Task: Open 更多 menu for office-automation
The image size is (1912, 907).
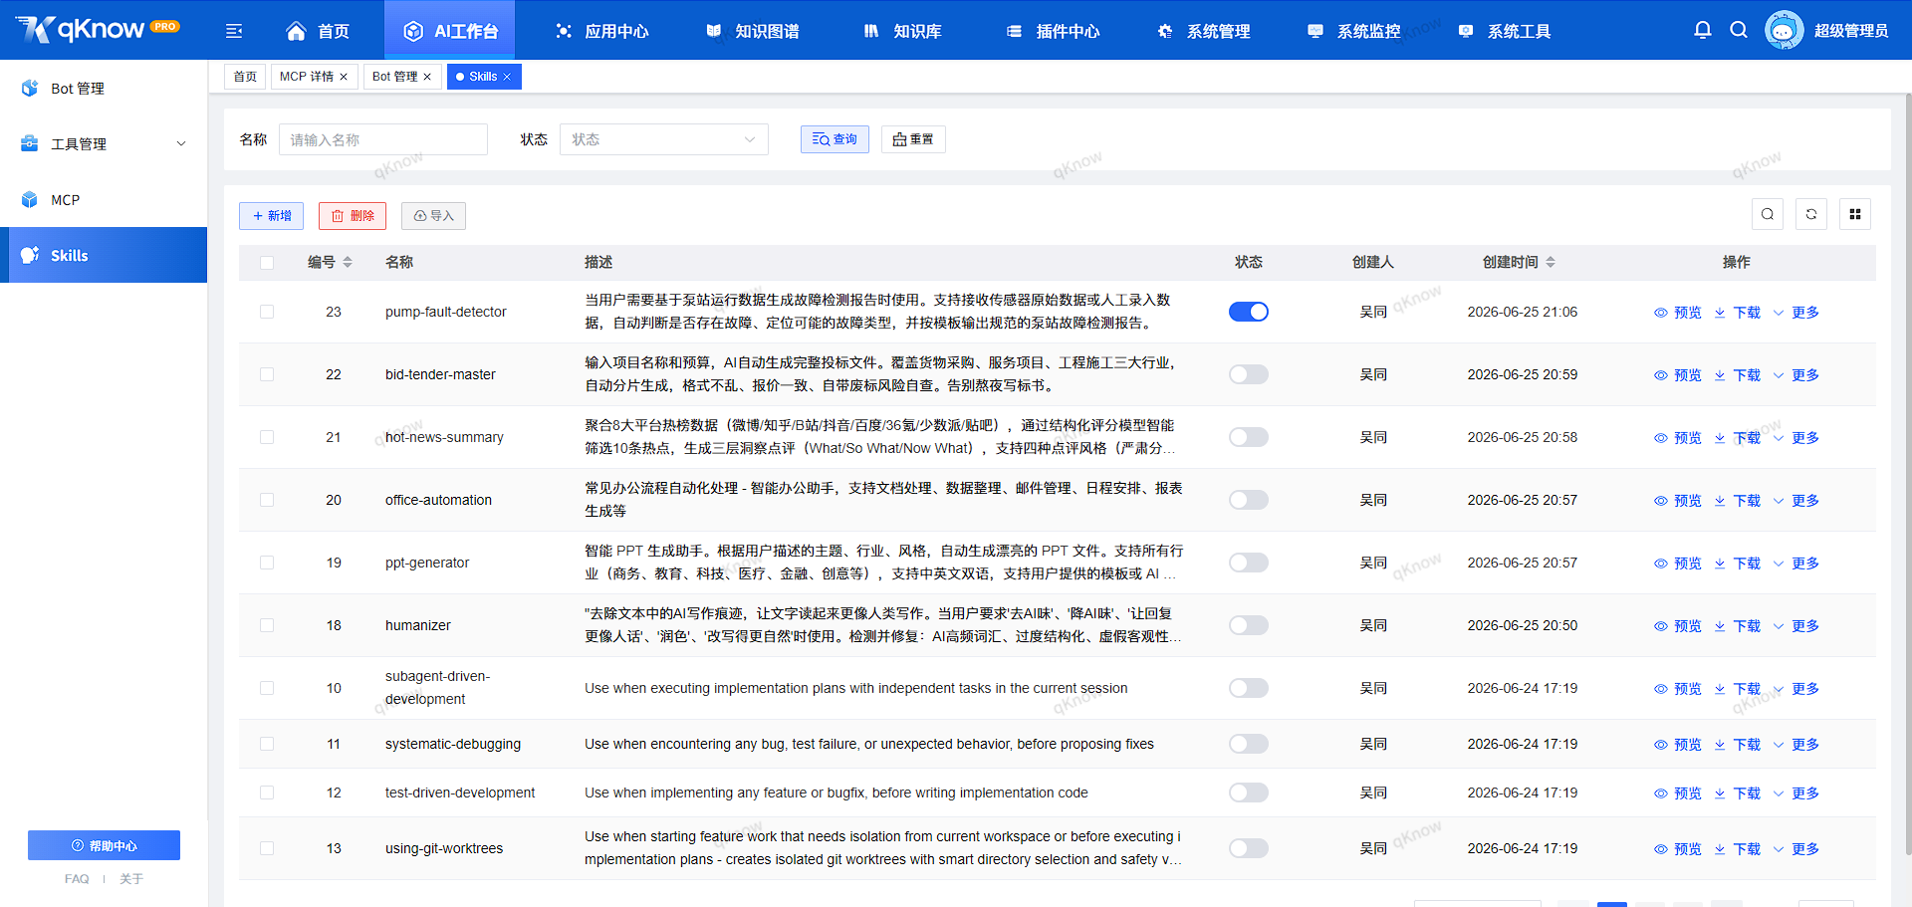Action: (x=1796, y=501)
